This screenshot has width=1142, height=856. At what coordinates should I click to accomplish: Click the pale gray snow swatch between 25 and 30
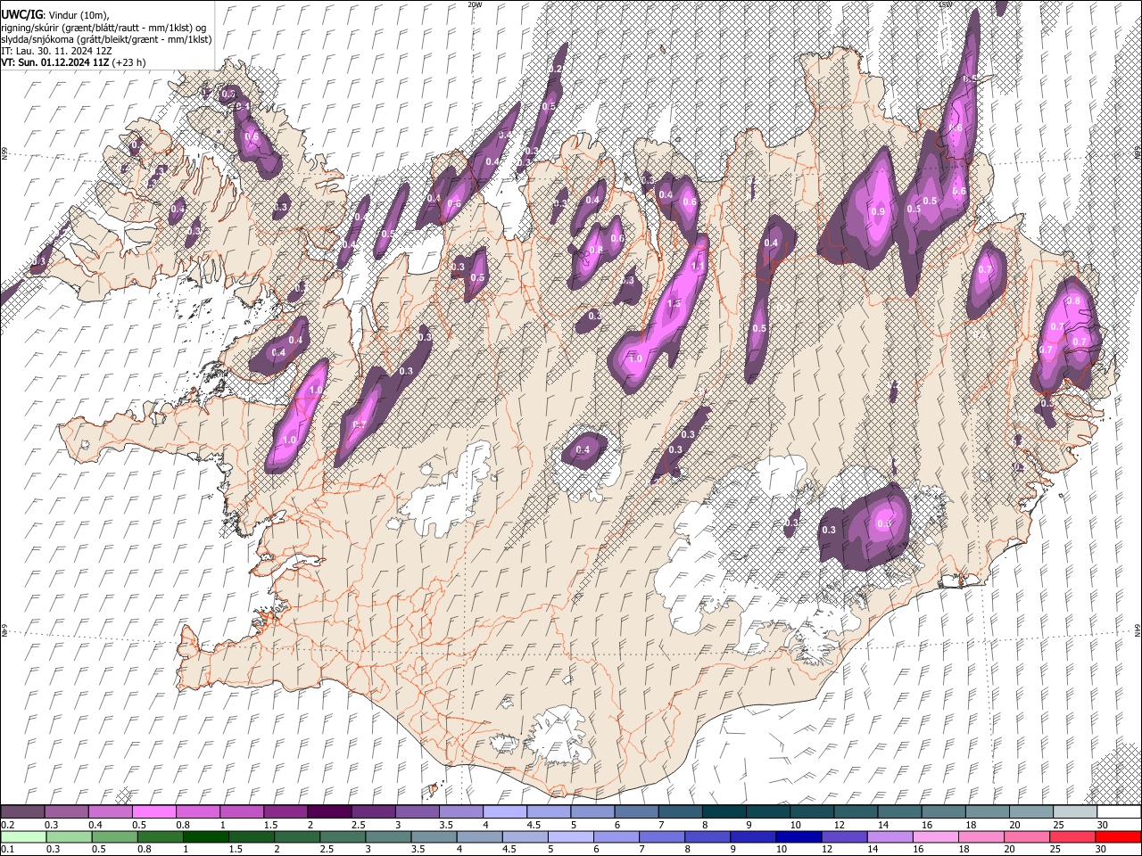(x=1075, y=812)
